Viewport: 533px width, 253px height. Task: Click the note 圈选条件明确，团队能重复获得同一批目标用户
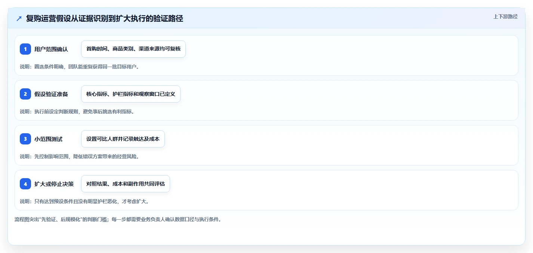point(80,67)
